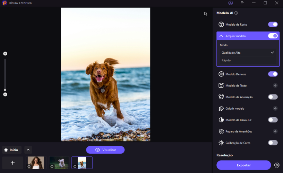Click the Ampliar modelo label text
The height and width of the screenshot is (173, 283).
tap(235, 36)
